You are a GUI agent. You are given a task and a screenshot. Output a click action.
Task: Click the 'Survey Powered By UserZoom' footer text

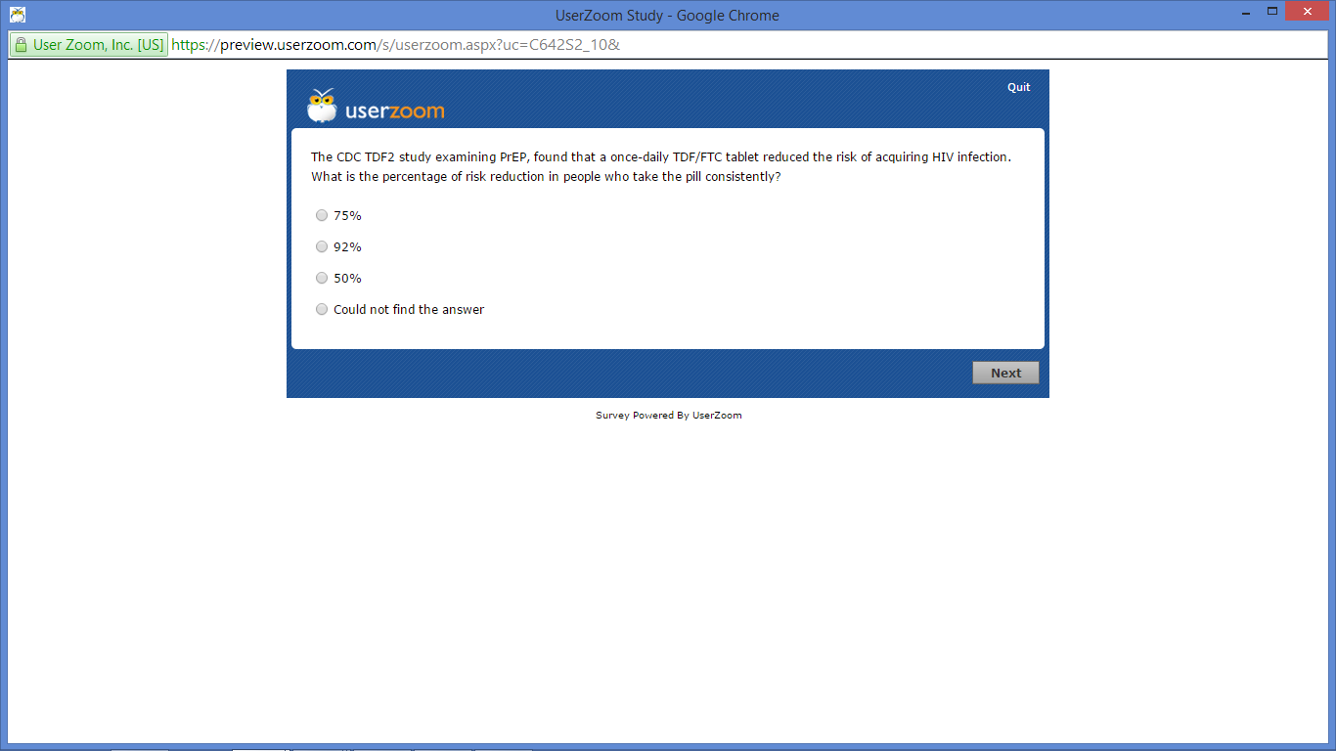[668, 416]
